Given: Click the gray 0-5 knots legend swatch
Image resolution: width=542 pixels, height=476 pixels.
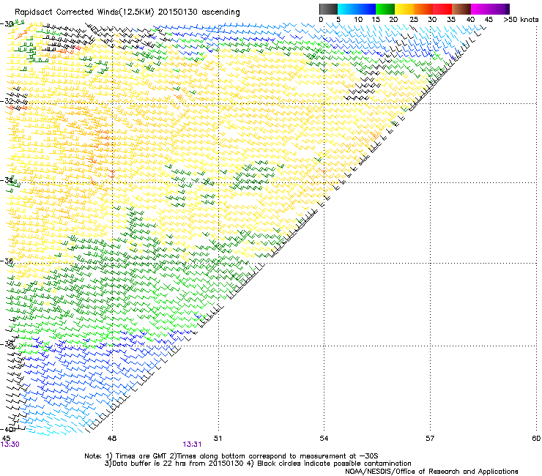Looking at the screenshot, I should tap(328, 9).
